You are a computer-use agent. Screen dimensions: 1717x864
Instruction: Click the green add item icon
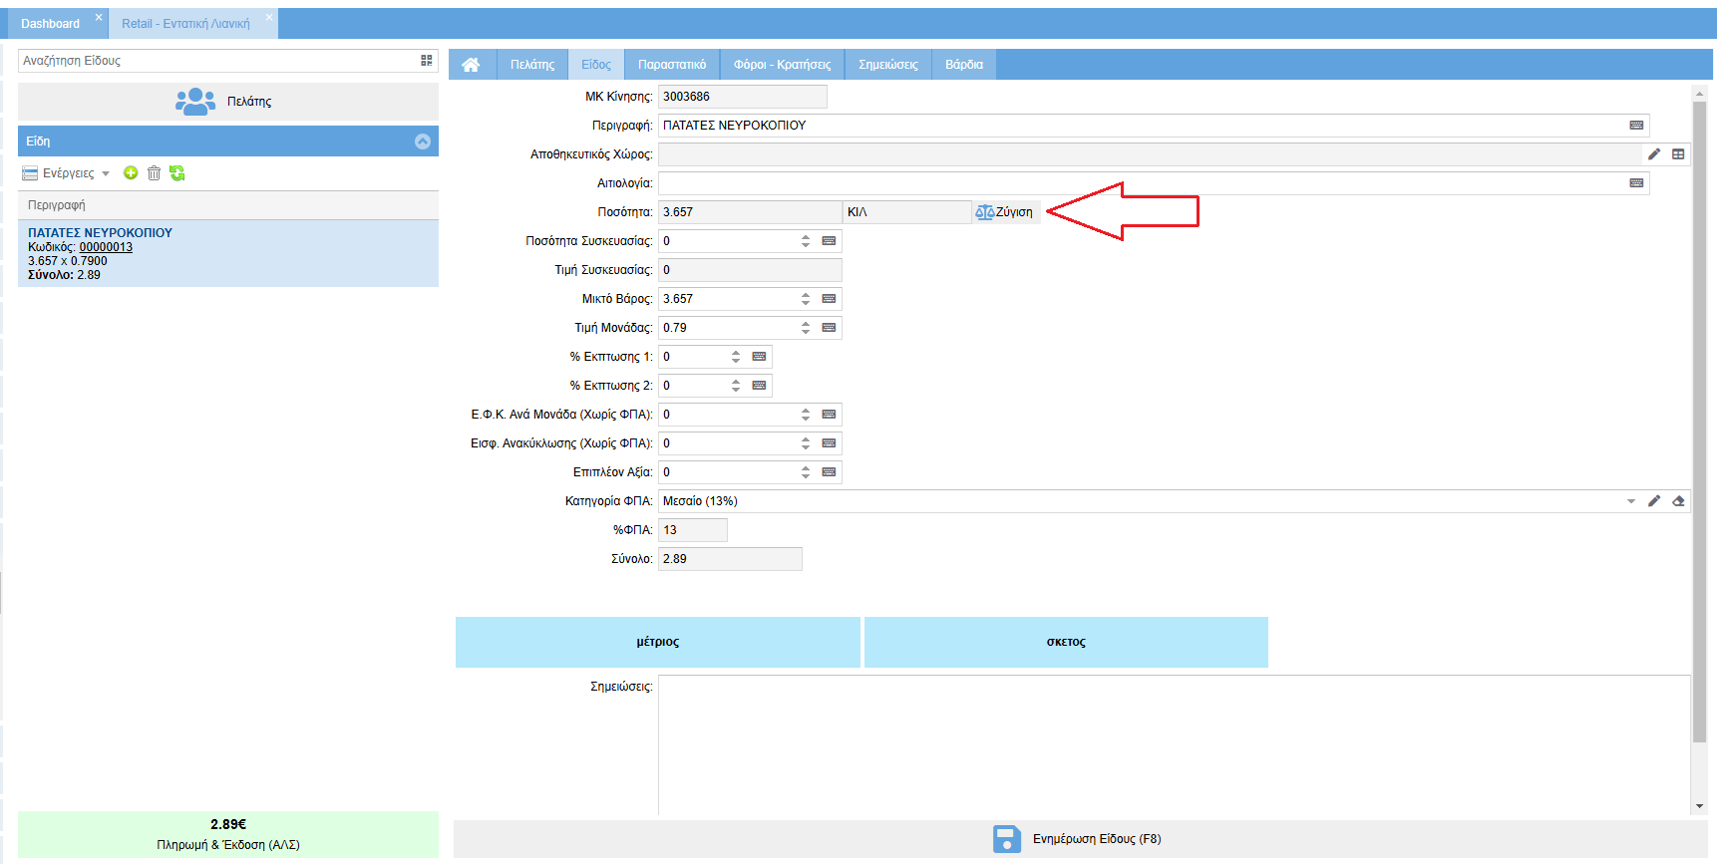131,173
